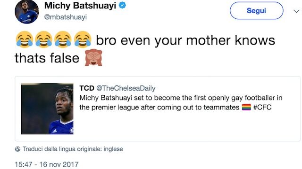302x169 pixels.
Task: Open Michy Batshuayi's profile avatar
Action: [x=27, y=12]
